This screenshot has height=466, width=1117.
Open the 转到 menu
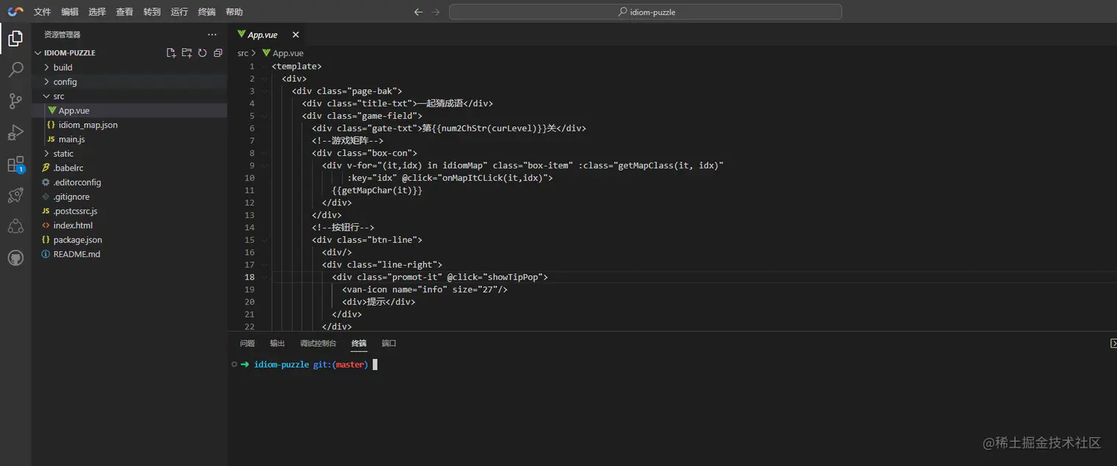151,12
